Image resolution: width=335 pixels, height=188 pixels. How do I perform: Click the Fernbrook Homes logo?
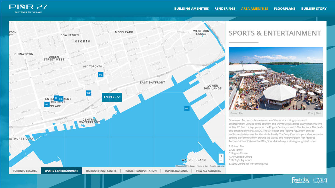pos(301,180)
